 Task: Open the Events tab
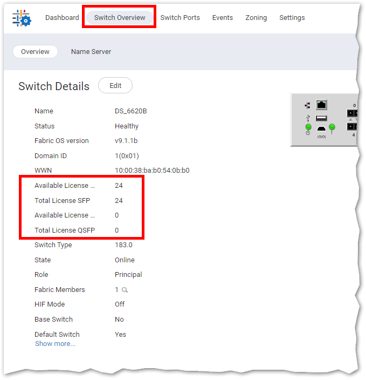pyautogui.click(x=223, y=18)
